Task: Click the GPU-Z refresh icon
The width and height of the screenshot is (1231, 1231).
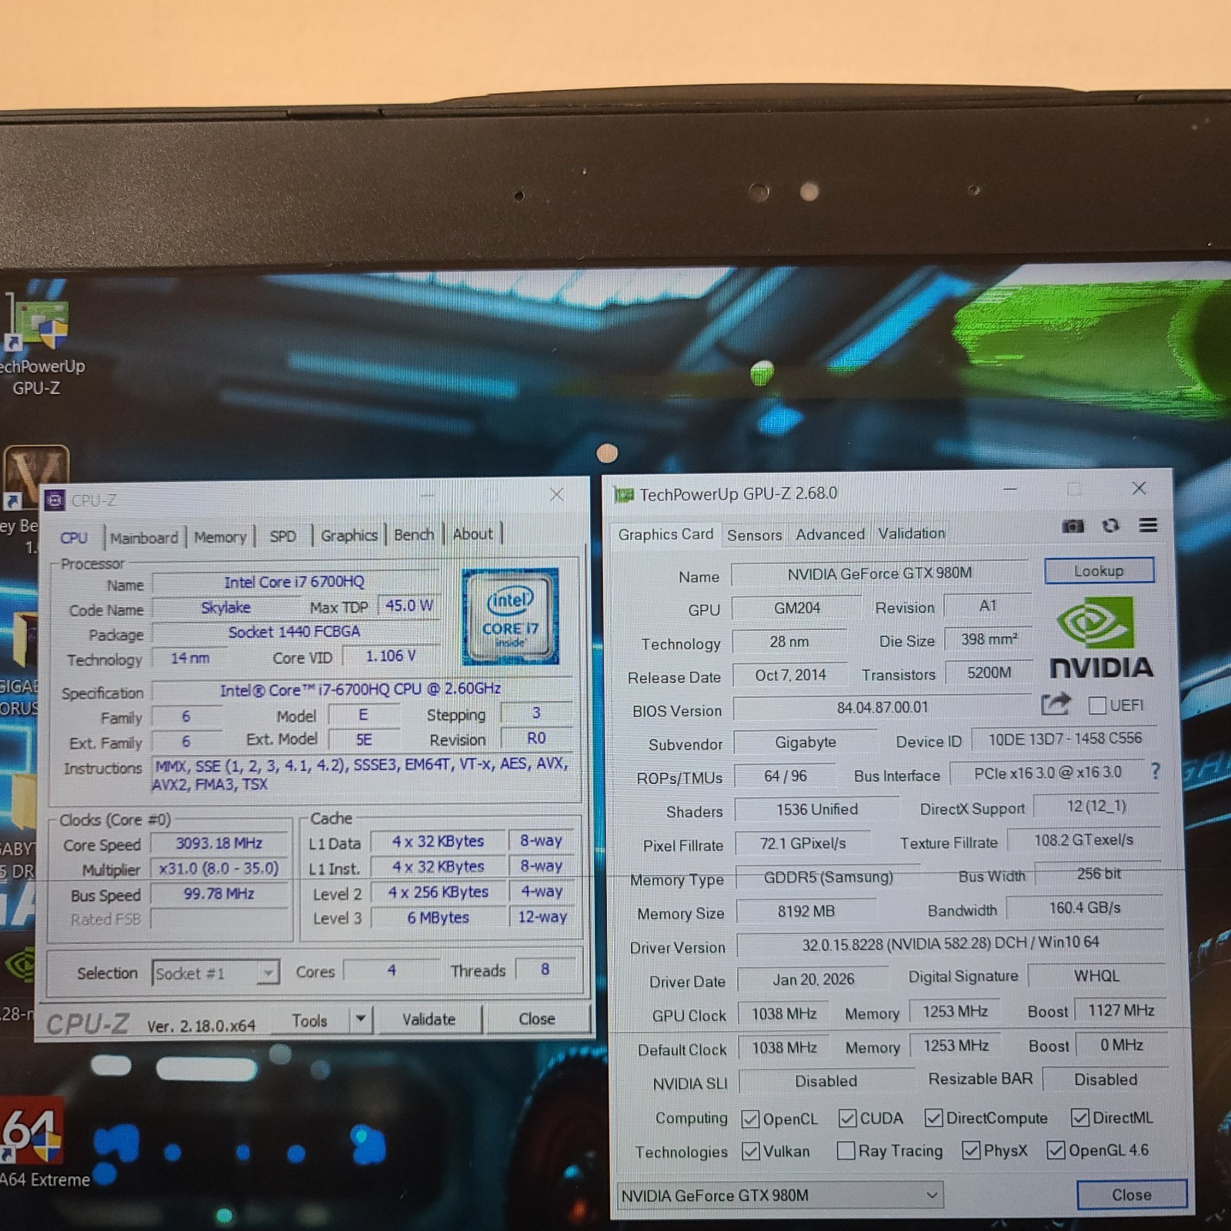Action: point(1110,525)
